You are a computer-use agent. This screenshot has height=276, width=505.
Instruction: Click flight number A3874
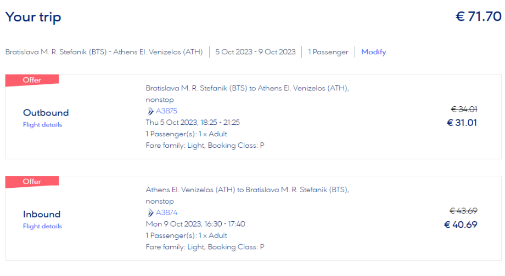(167, 212)
